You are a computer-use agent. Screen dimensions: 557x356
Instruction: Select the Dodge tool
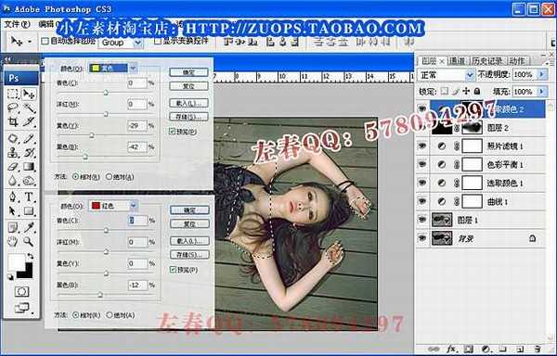point(29,181)
